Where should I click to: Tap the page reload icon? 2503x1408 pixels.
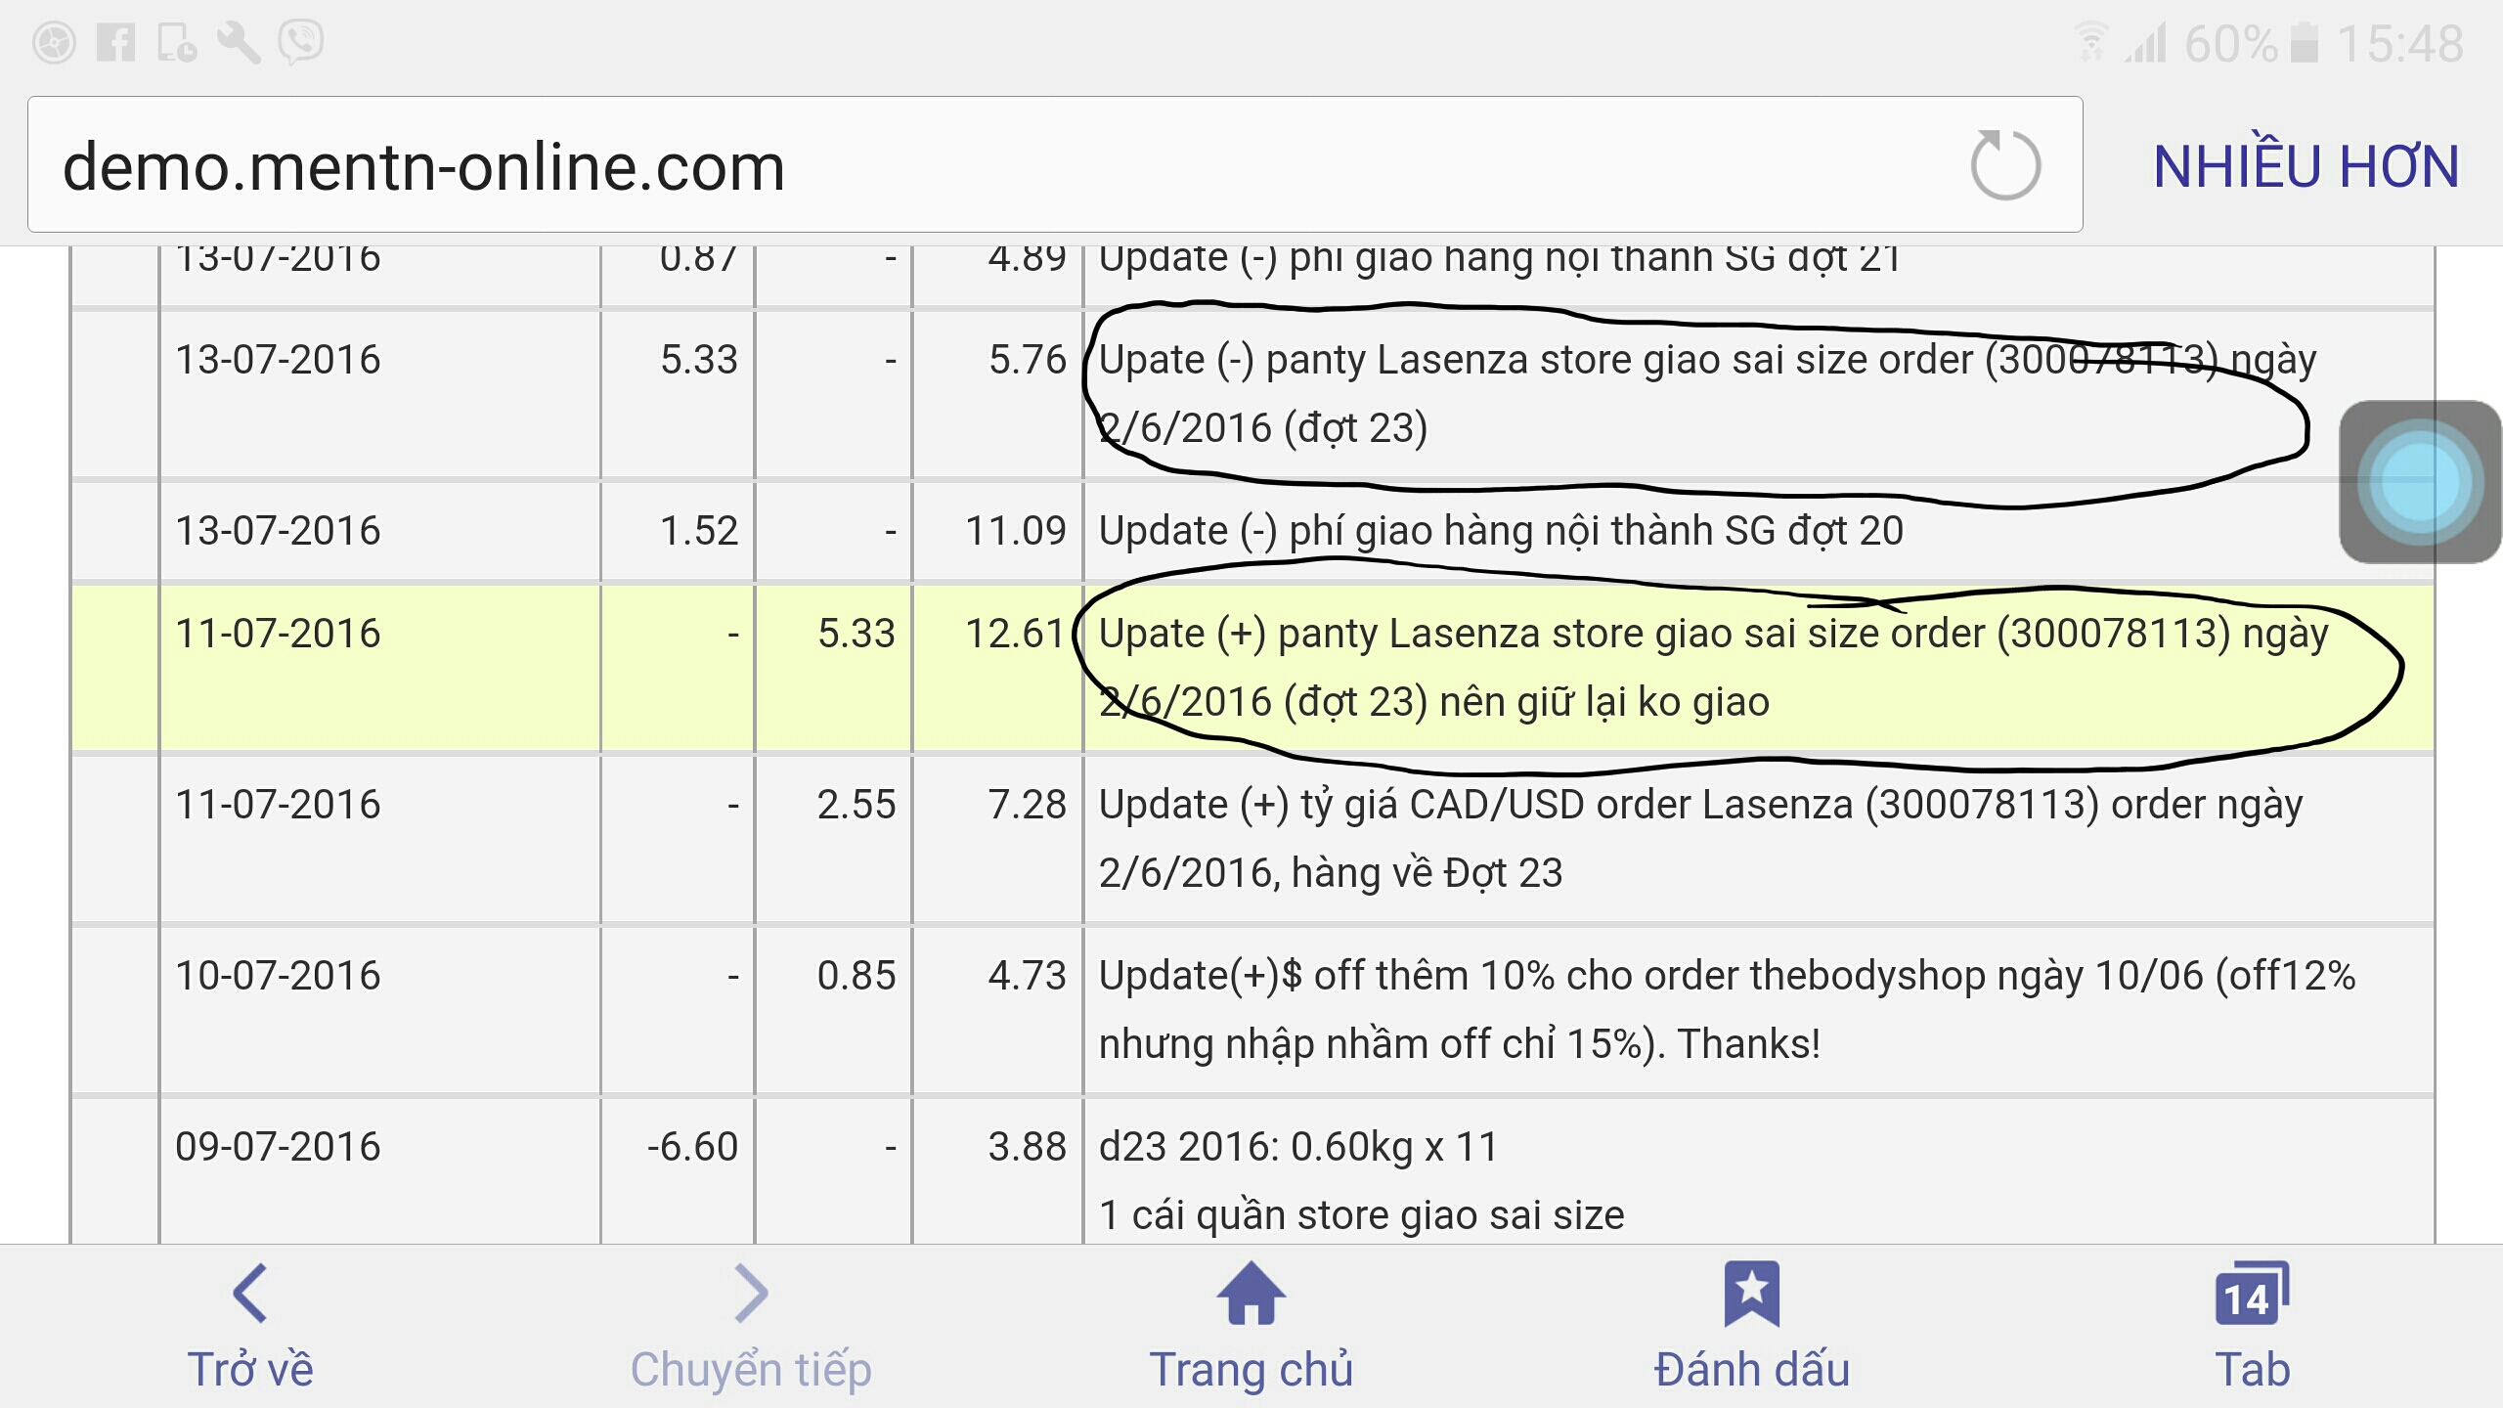[x=2004, y=164]
